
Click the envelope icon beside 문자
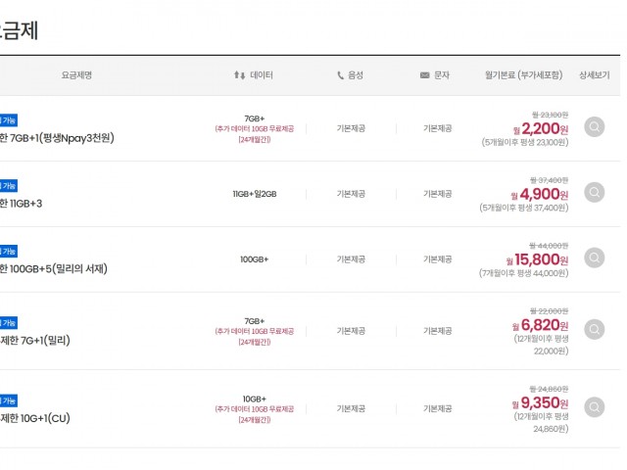coord(424,75)
